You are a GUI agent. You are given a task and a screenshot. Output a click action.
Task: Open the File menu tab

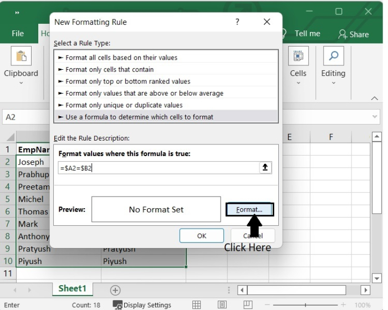coord(18,34)
